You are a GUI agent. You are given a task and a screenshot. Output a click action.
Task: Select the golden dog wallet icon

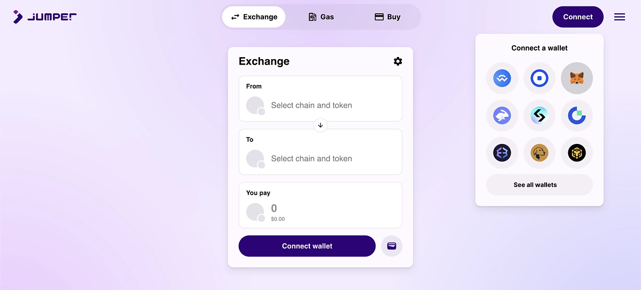(540, 153)
